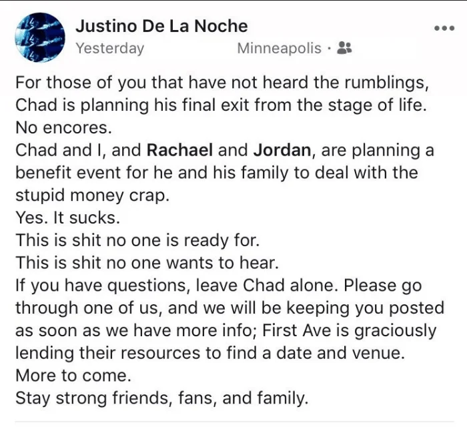Click the words date and venue
Image resolution: width=467 pixels, height=427 pixels.
(x=340, y=353)
